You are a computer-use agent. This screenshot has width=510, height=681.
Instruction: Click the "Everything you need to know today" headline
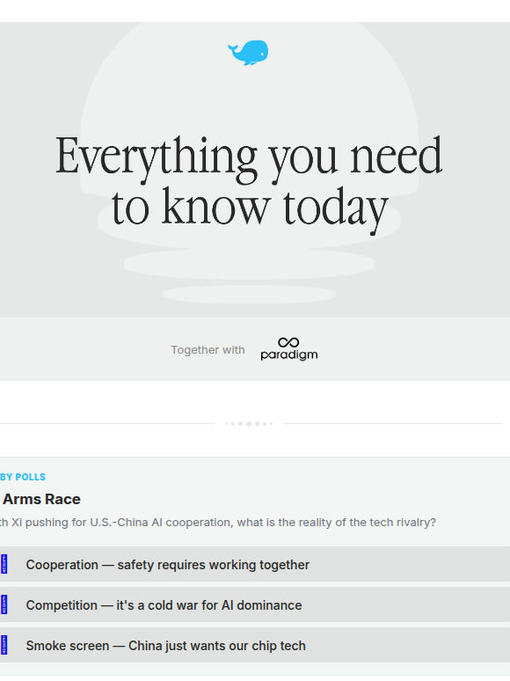pyautogui.click(x=249, y=186)
